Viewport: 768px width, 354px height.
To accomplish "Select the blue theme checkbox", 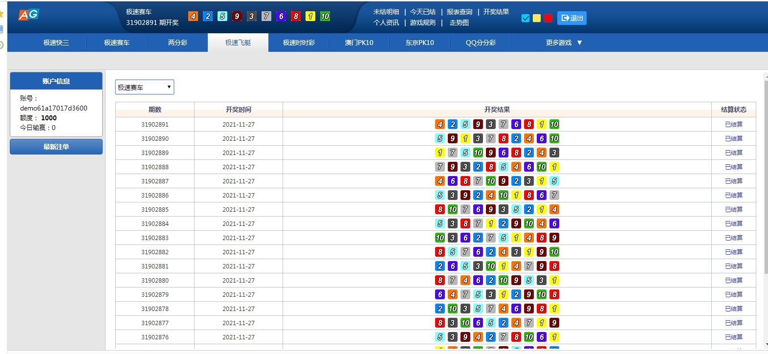I will 526,18.
